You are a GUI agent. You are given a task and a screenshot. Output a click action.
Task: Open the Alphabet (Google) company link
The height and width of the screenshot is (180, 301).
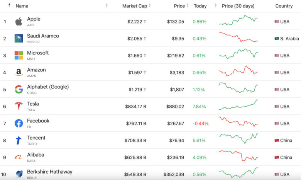(x=48, y=87)
